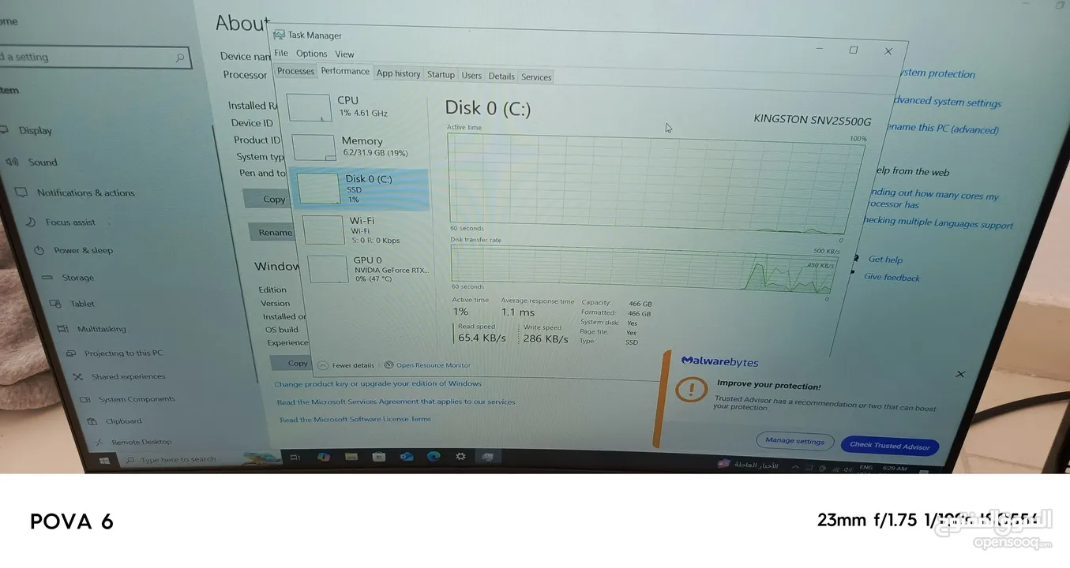Image resolution: width=1070 pixels, height=568 pixels.
Task: Click the Malwarebytes warning exclamation icon
Action: (x=692, y=390)
